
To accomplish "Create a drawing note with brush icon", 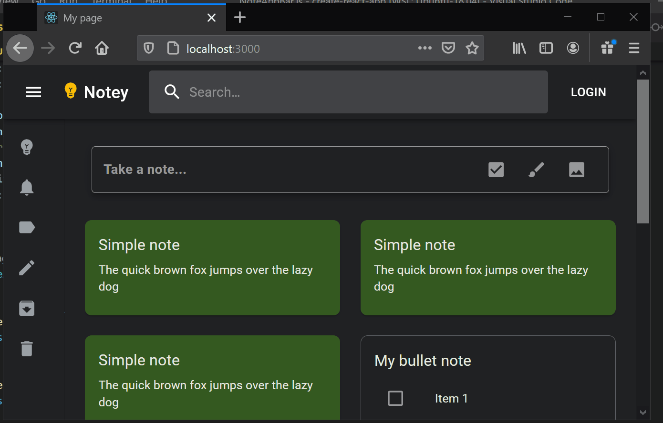I will click(x=536, y=170).
